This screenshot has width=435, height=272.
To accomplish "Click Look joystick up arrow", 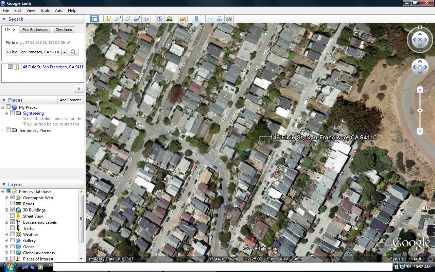I will (x=420, y=34).
